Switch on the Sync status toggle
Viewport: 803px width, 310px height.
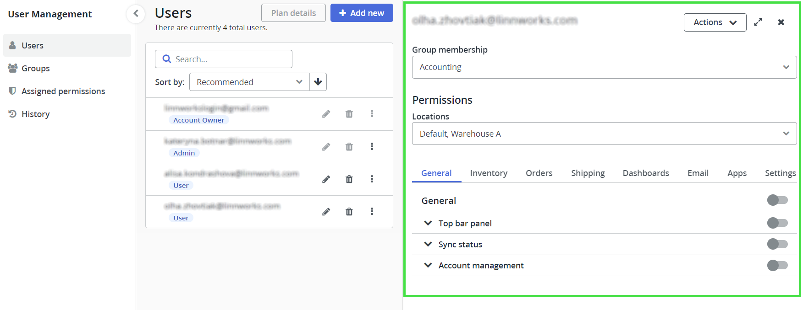[x=777, y=244]
